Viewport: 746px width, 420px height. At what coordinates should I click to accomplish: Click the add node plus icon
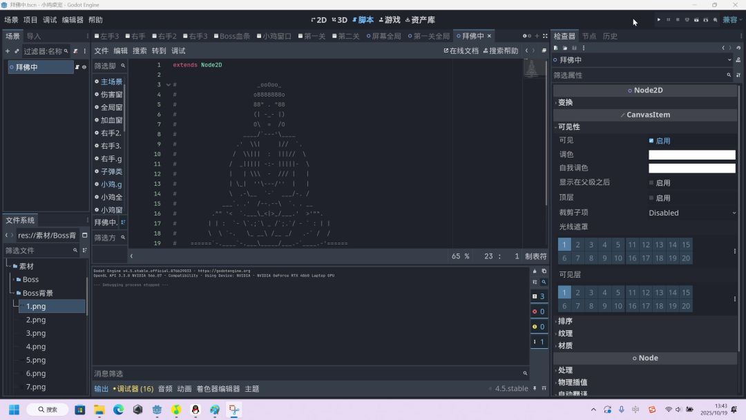click(8, 51)
